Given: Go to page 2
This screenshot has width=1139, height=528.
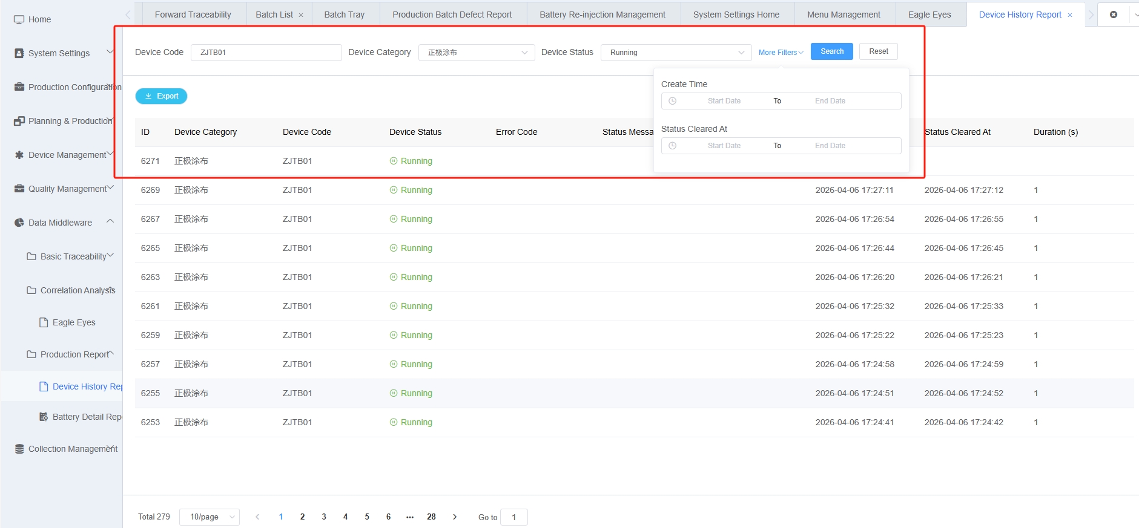Looking at the screenshot, I should (x=302, y=517).
